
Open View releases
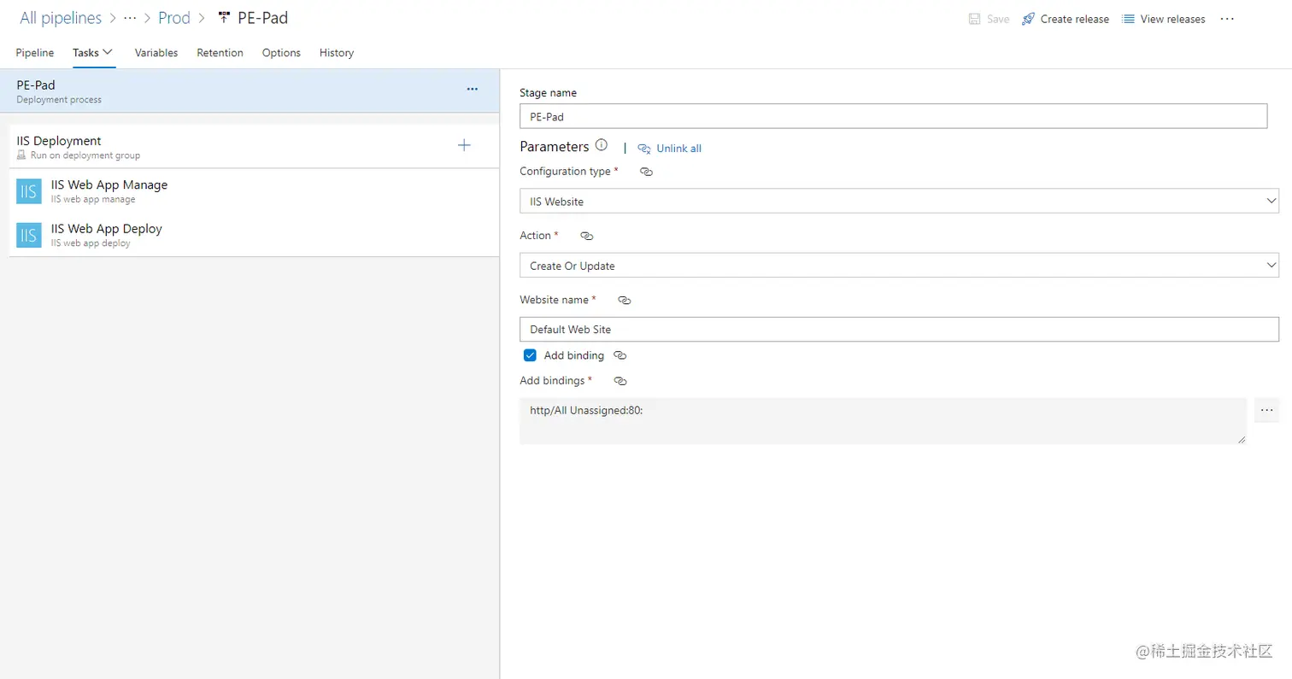point(1164,19)
